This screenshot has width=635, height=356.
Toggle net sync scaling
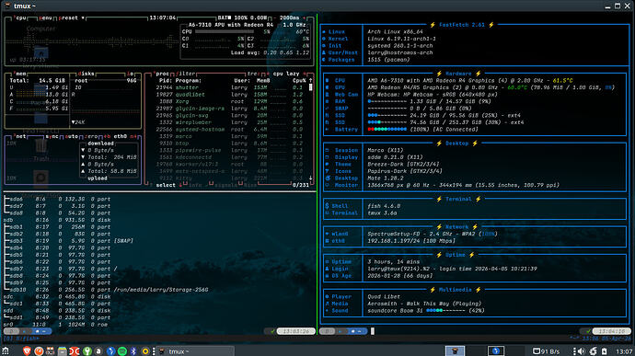[52, 136]
